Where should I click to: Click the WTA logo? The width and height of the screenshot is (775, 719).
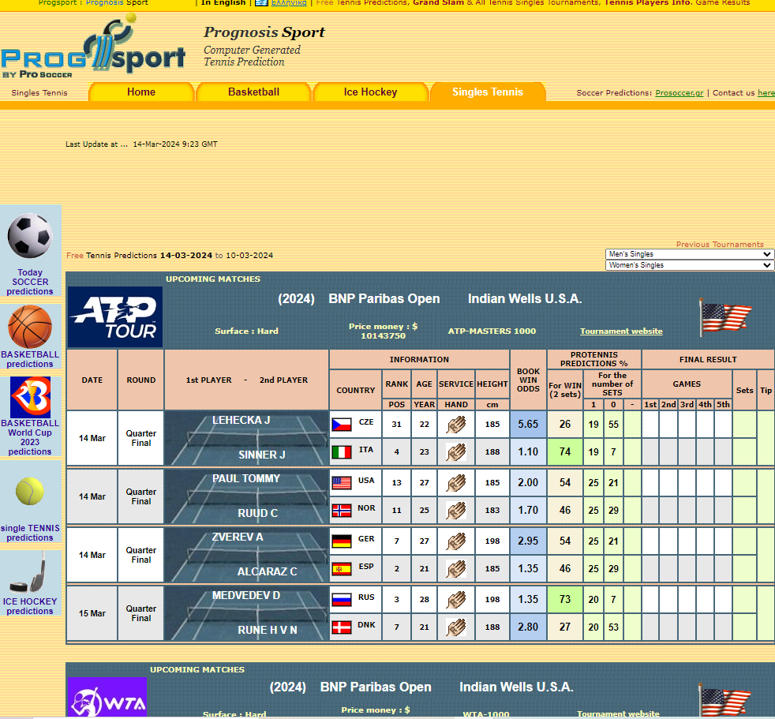point(107,698)
